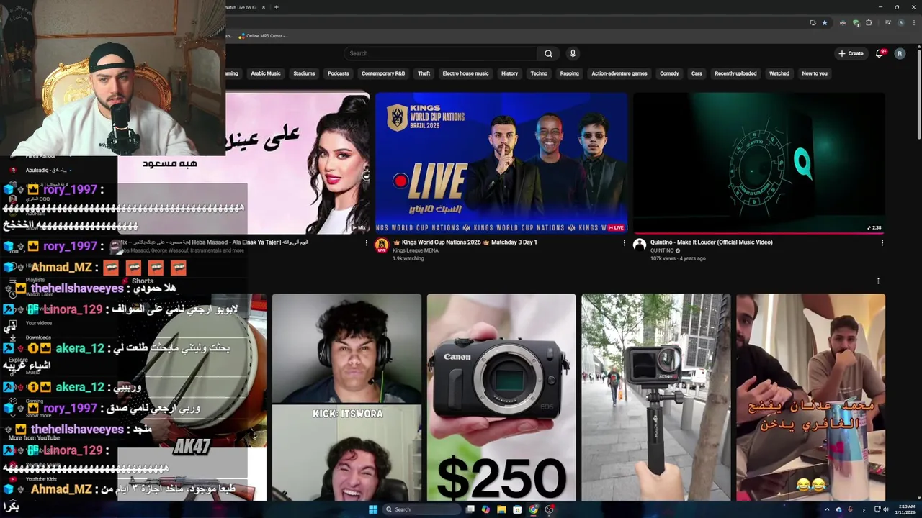This screenshot has width=922, height=518.
Task: Select the Arabic Music filter chip
Action: click(x=266, y=73)
